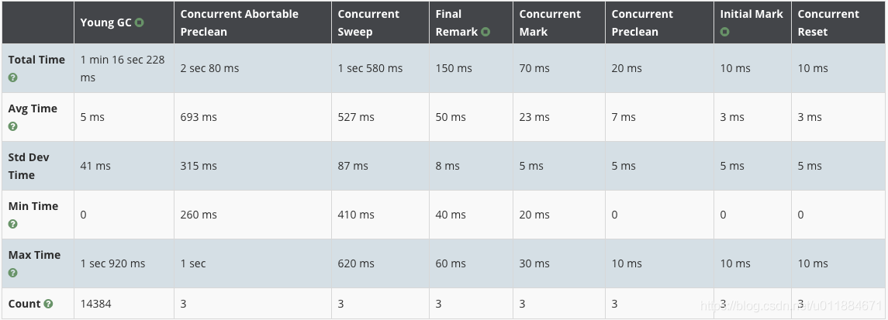Click the blog.csdn.net watermark link
Viewport: 888px width, 320px height.
pyautogui.click(x=791, y=306)
